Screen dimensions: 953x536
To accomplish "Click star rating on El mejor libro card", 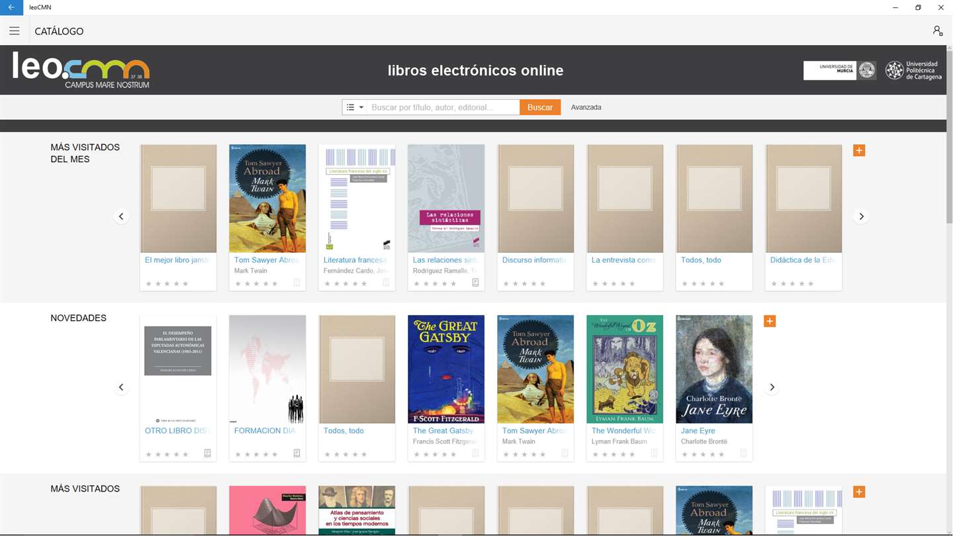I will click(x=167, y=284).
